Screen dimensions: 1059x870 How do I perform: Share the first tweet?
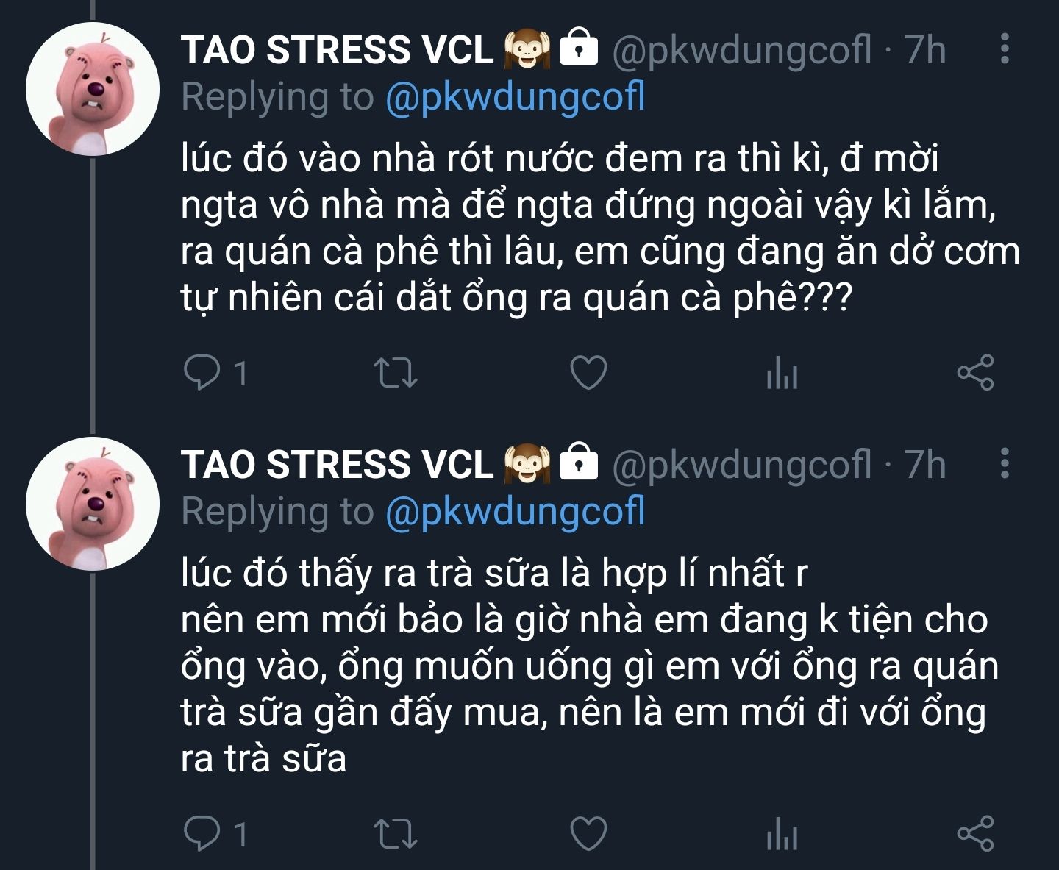pyautogui.click(x=975, y=373)
